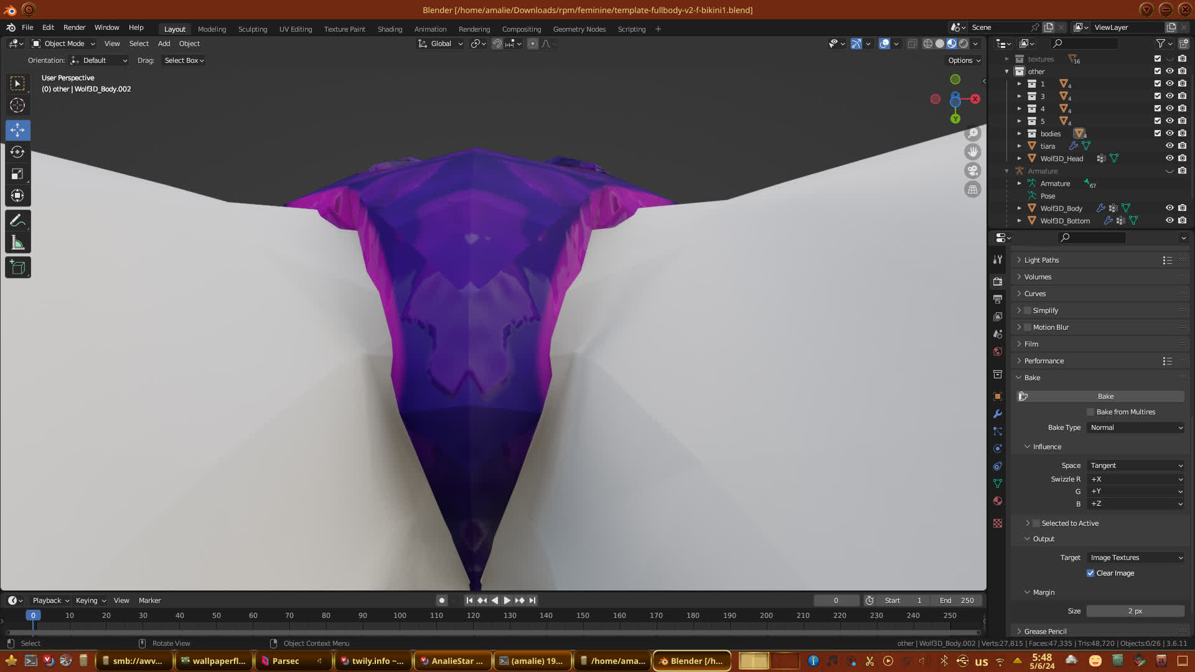
Task: Click the Margin Size value field
Action: [x=1135, y=611]
